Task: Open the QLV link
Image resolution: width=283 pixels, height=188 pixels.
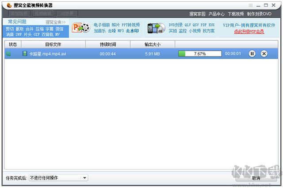Action: [187, 25]
